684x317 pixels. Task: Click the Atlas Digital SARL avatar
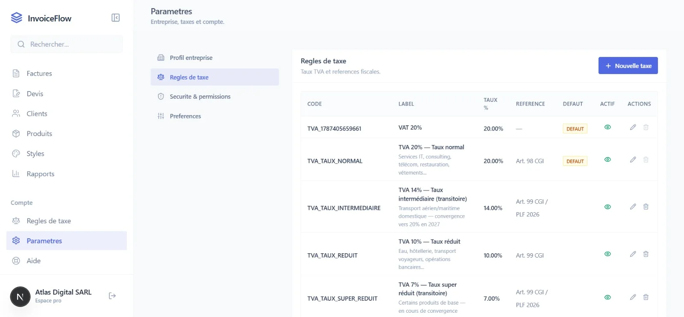[20, 296]
